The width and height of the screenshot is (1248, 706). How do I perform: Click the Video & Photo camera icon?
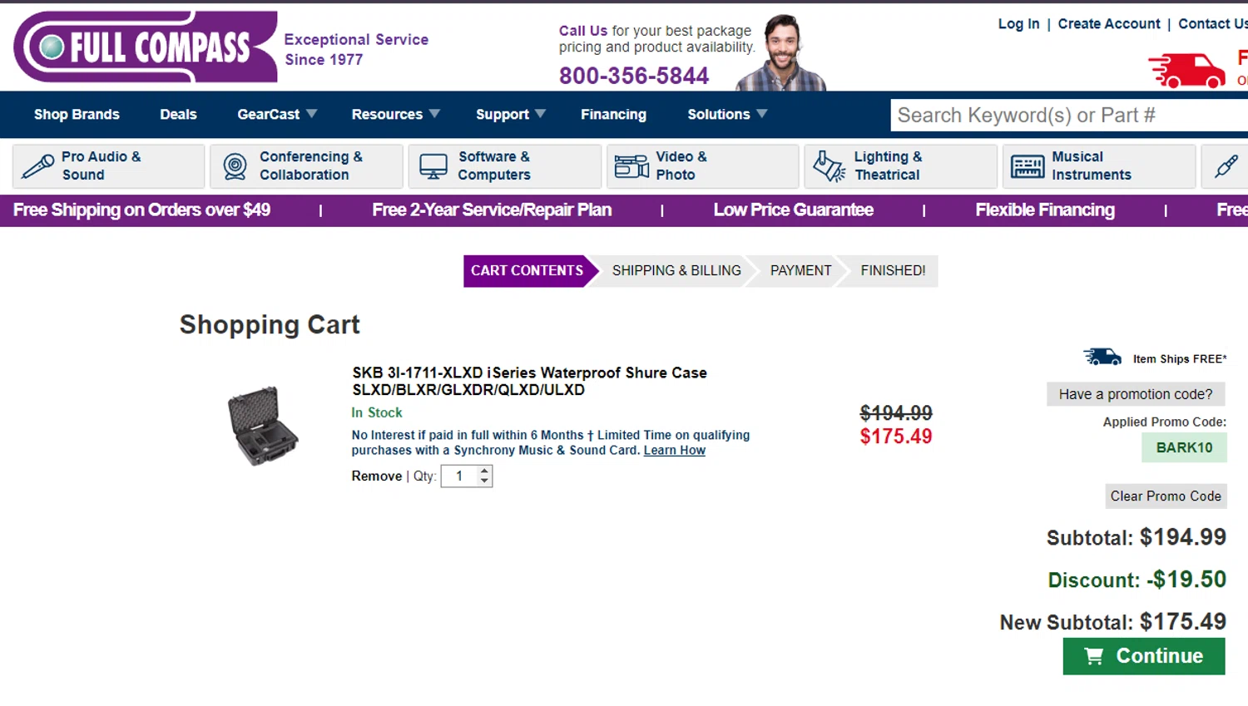(x=631, y=166)
